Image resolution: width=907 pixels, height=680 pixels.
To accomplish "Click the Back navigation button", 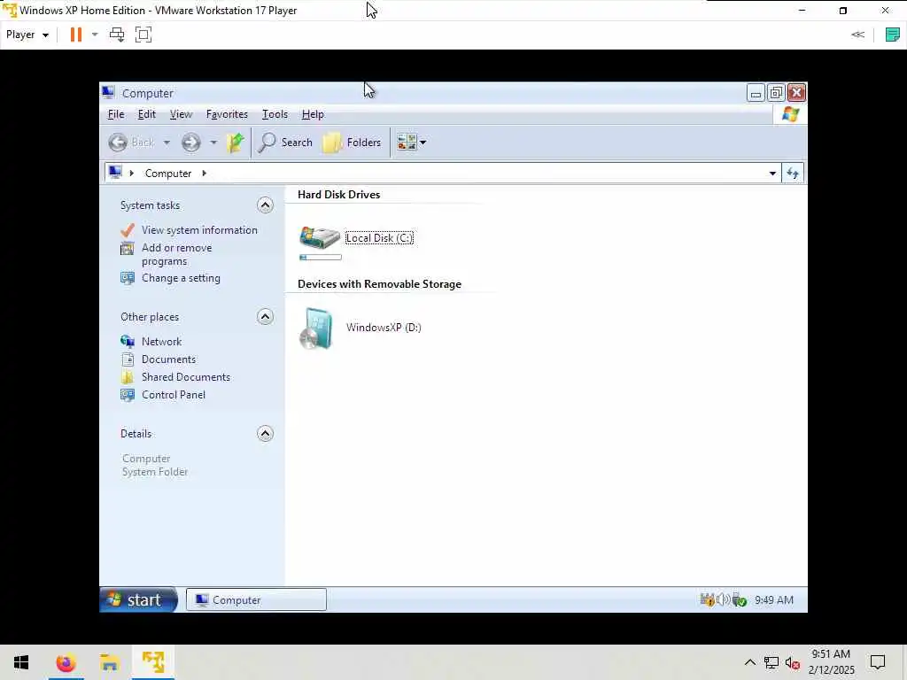I will 132,143.
